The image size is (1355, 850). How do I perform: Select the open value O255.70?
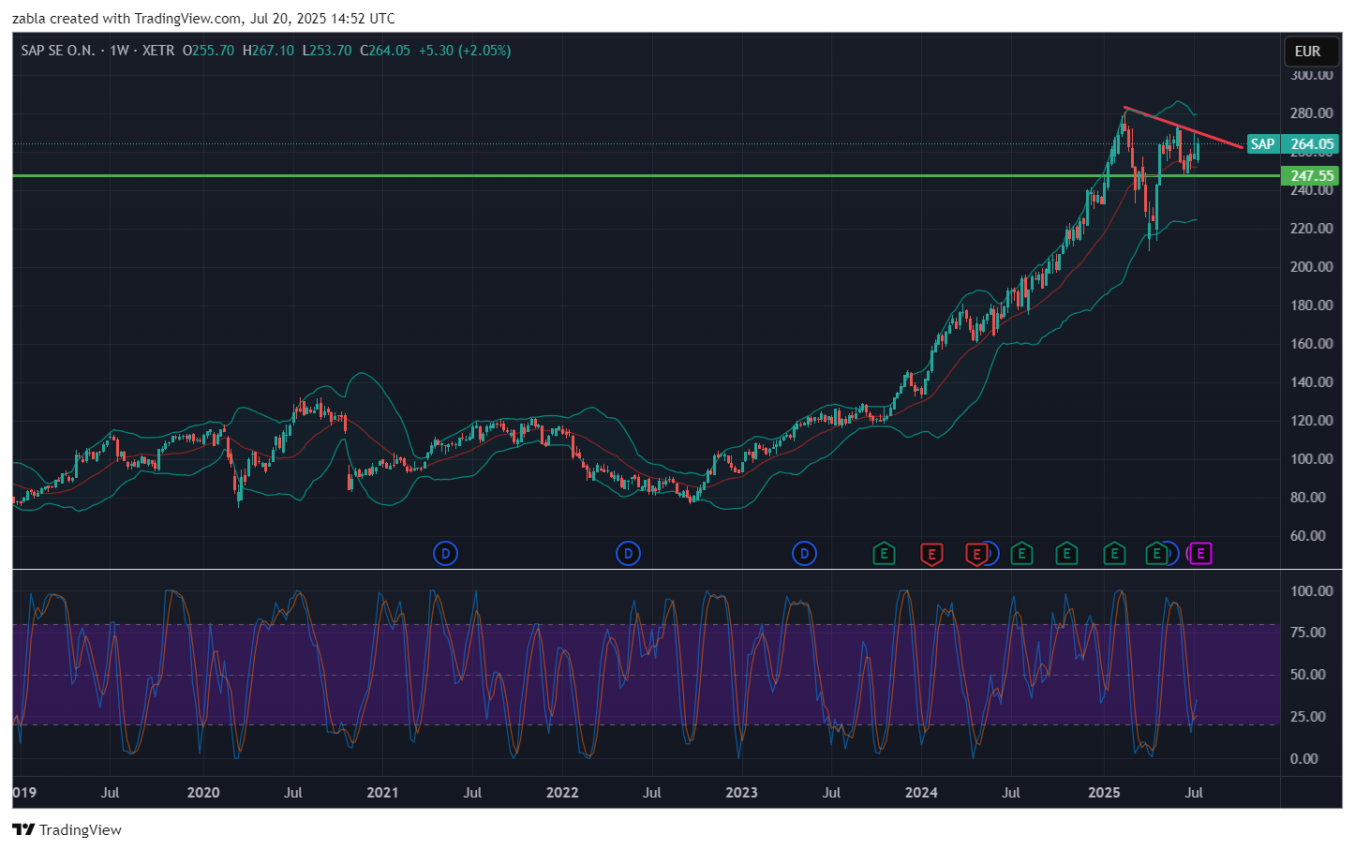coord(208,51)
